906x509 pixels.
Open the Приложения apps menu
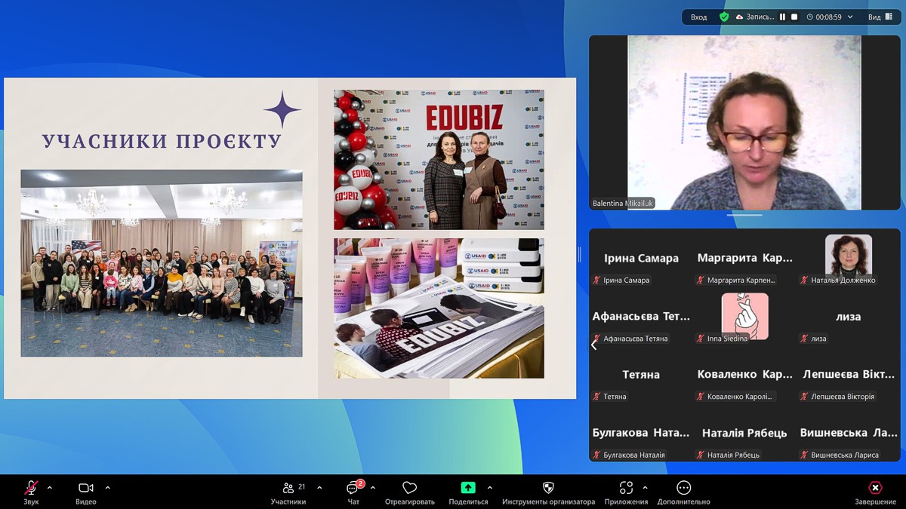pos(626,492)
